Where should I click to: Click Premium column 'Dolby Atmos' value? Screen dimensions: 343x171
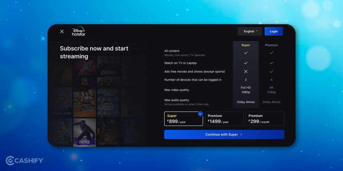(x=271, y=102)
